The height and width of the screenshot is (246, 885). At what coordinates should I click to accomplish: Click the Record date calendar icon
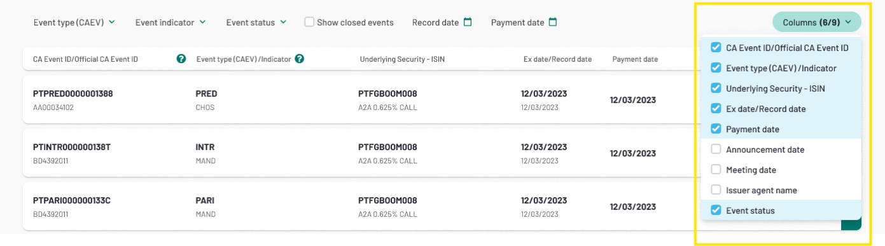[x=468, y=22]
